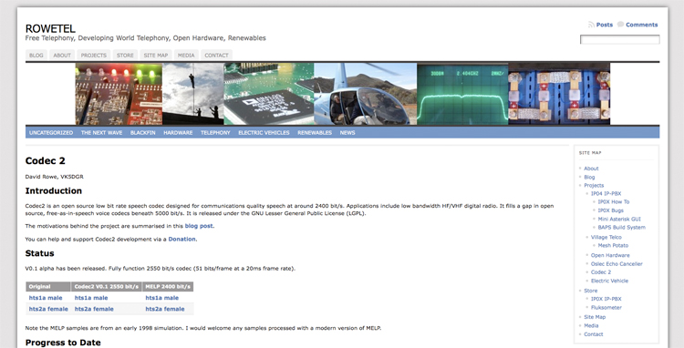The width and height of the screenshot is (684, 348).
Task: Go to the STORE tab
Action: point(125,56)
